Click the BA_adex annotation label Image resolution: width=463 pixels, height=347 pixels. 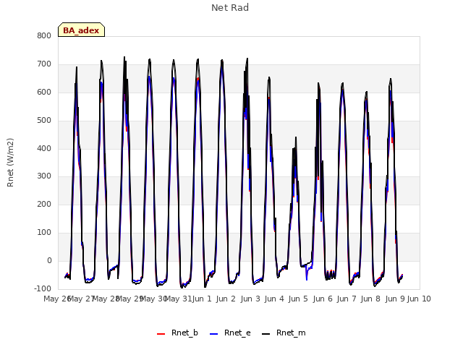[81, 30]
